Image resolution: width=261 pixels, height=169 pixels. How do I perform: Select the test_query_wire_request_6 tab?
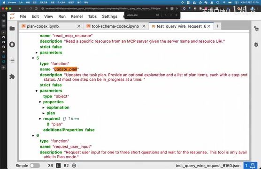tap(181, 26)
